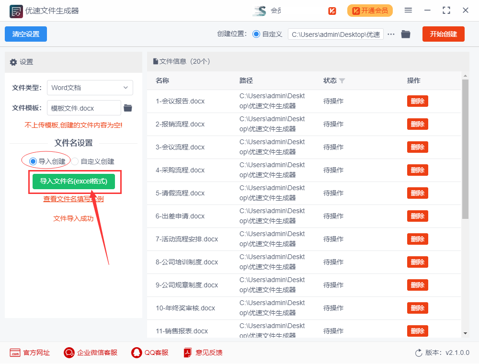The height and width of the screenshot is (364, 479).
Task: Open QQ客服 support
Action: click(x=149, y=353)
